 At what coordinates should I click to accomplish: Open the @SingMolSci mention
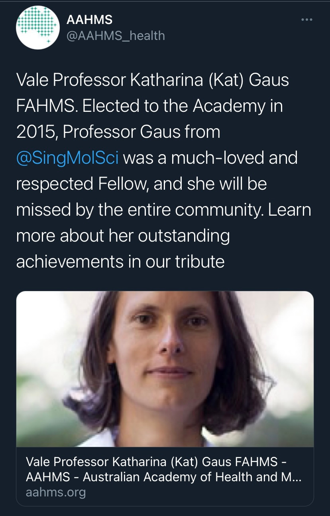coord(67,158)
